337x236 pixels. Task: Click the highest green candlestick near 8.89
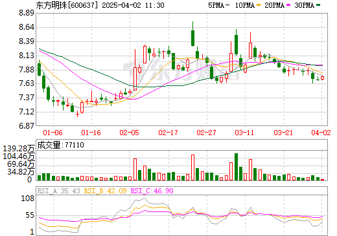coord(192,34)
